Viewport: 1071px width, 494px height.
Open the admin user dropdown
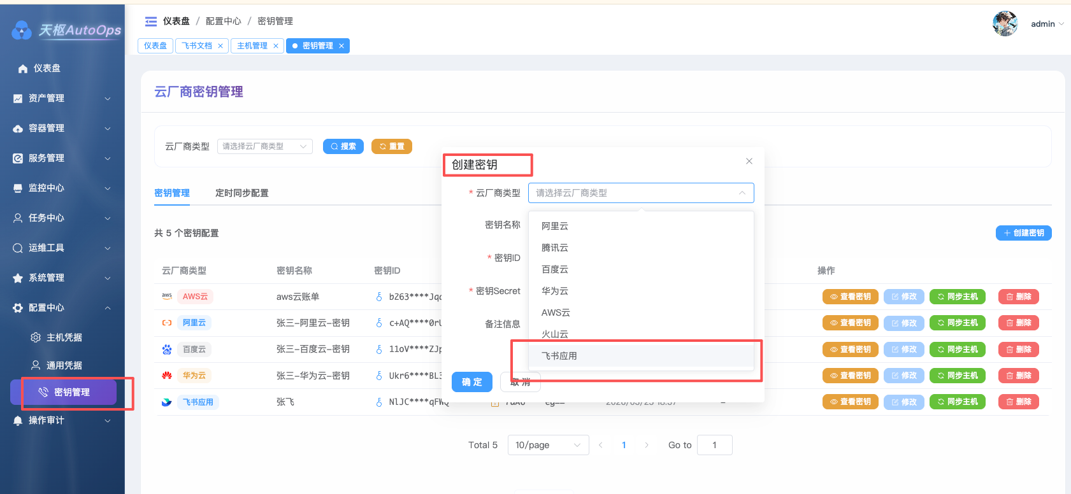click(1047, 24)
